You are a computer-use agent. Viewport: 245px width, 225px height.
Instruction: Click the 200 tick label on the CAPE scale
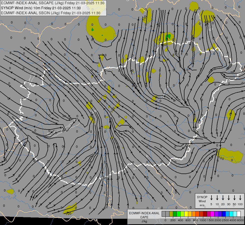pyautogui.click(x=173, y=220)
